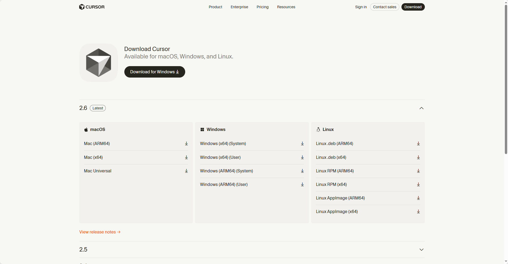
Task: Click the Windows card heading text
Action: coord(216,130)
